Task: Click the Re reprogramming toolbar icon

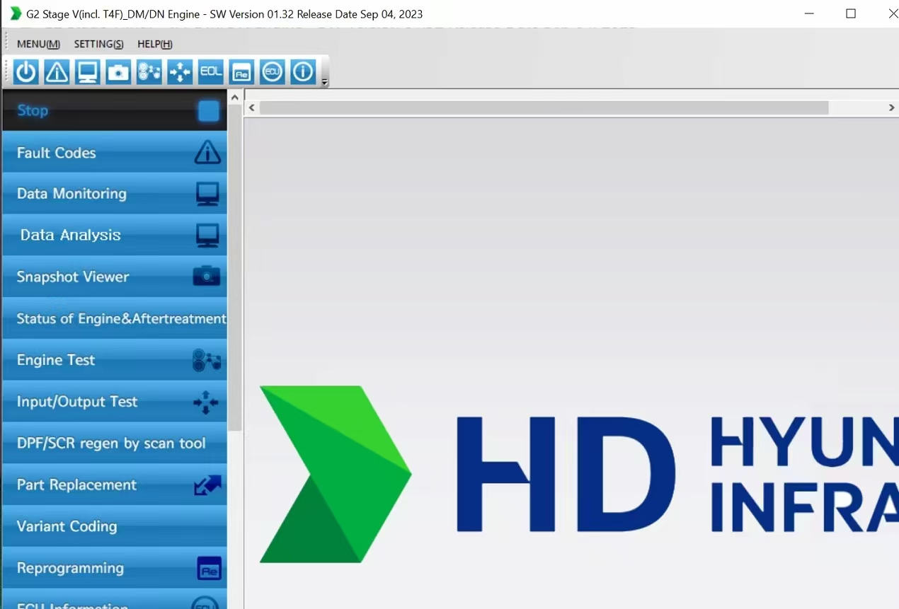Action: 241,72
